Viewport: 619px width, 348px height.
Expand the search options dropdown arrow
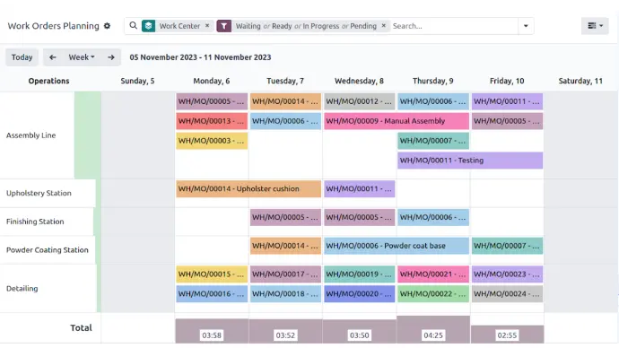pos(526,26)
